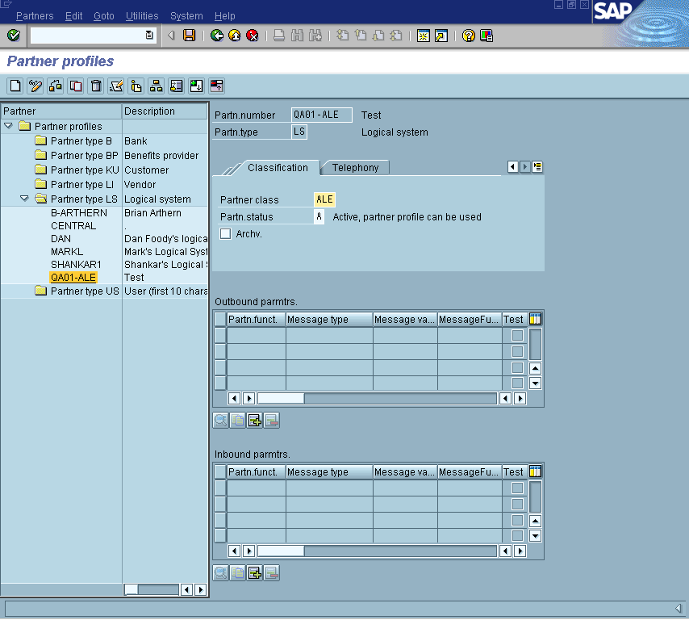Click the Find Next binoculars icon
This screenshot has height=620, width=689.
(315, 36)
